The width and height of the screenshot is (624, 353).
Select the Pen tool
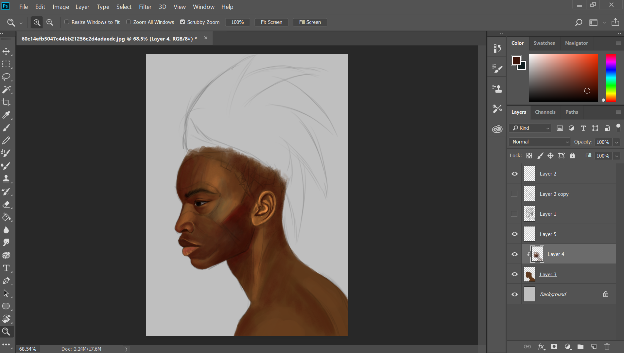point(6,281)
